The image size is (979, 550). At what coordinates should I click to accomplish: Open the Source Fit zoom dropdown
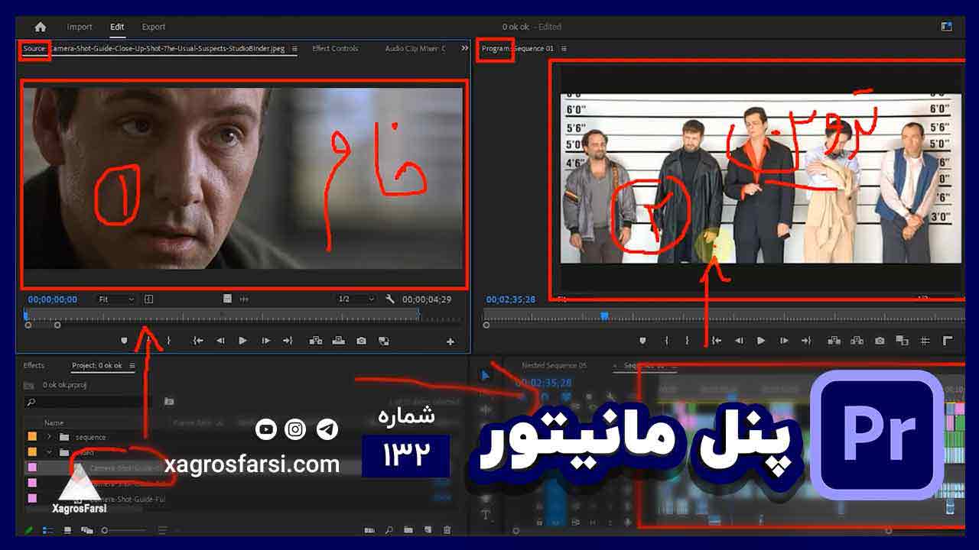(116, 299)
